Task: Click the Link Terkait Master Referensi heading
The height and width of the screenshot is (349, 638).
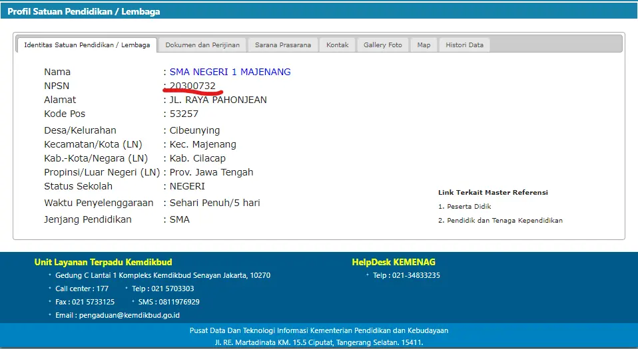Action: (493, 193)
